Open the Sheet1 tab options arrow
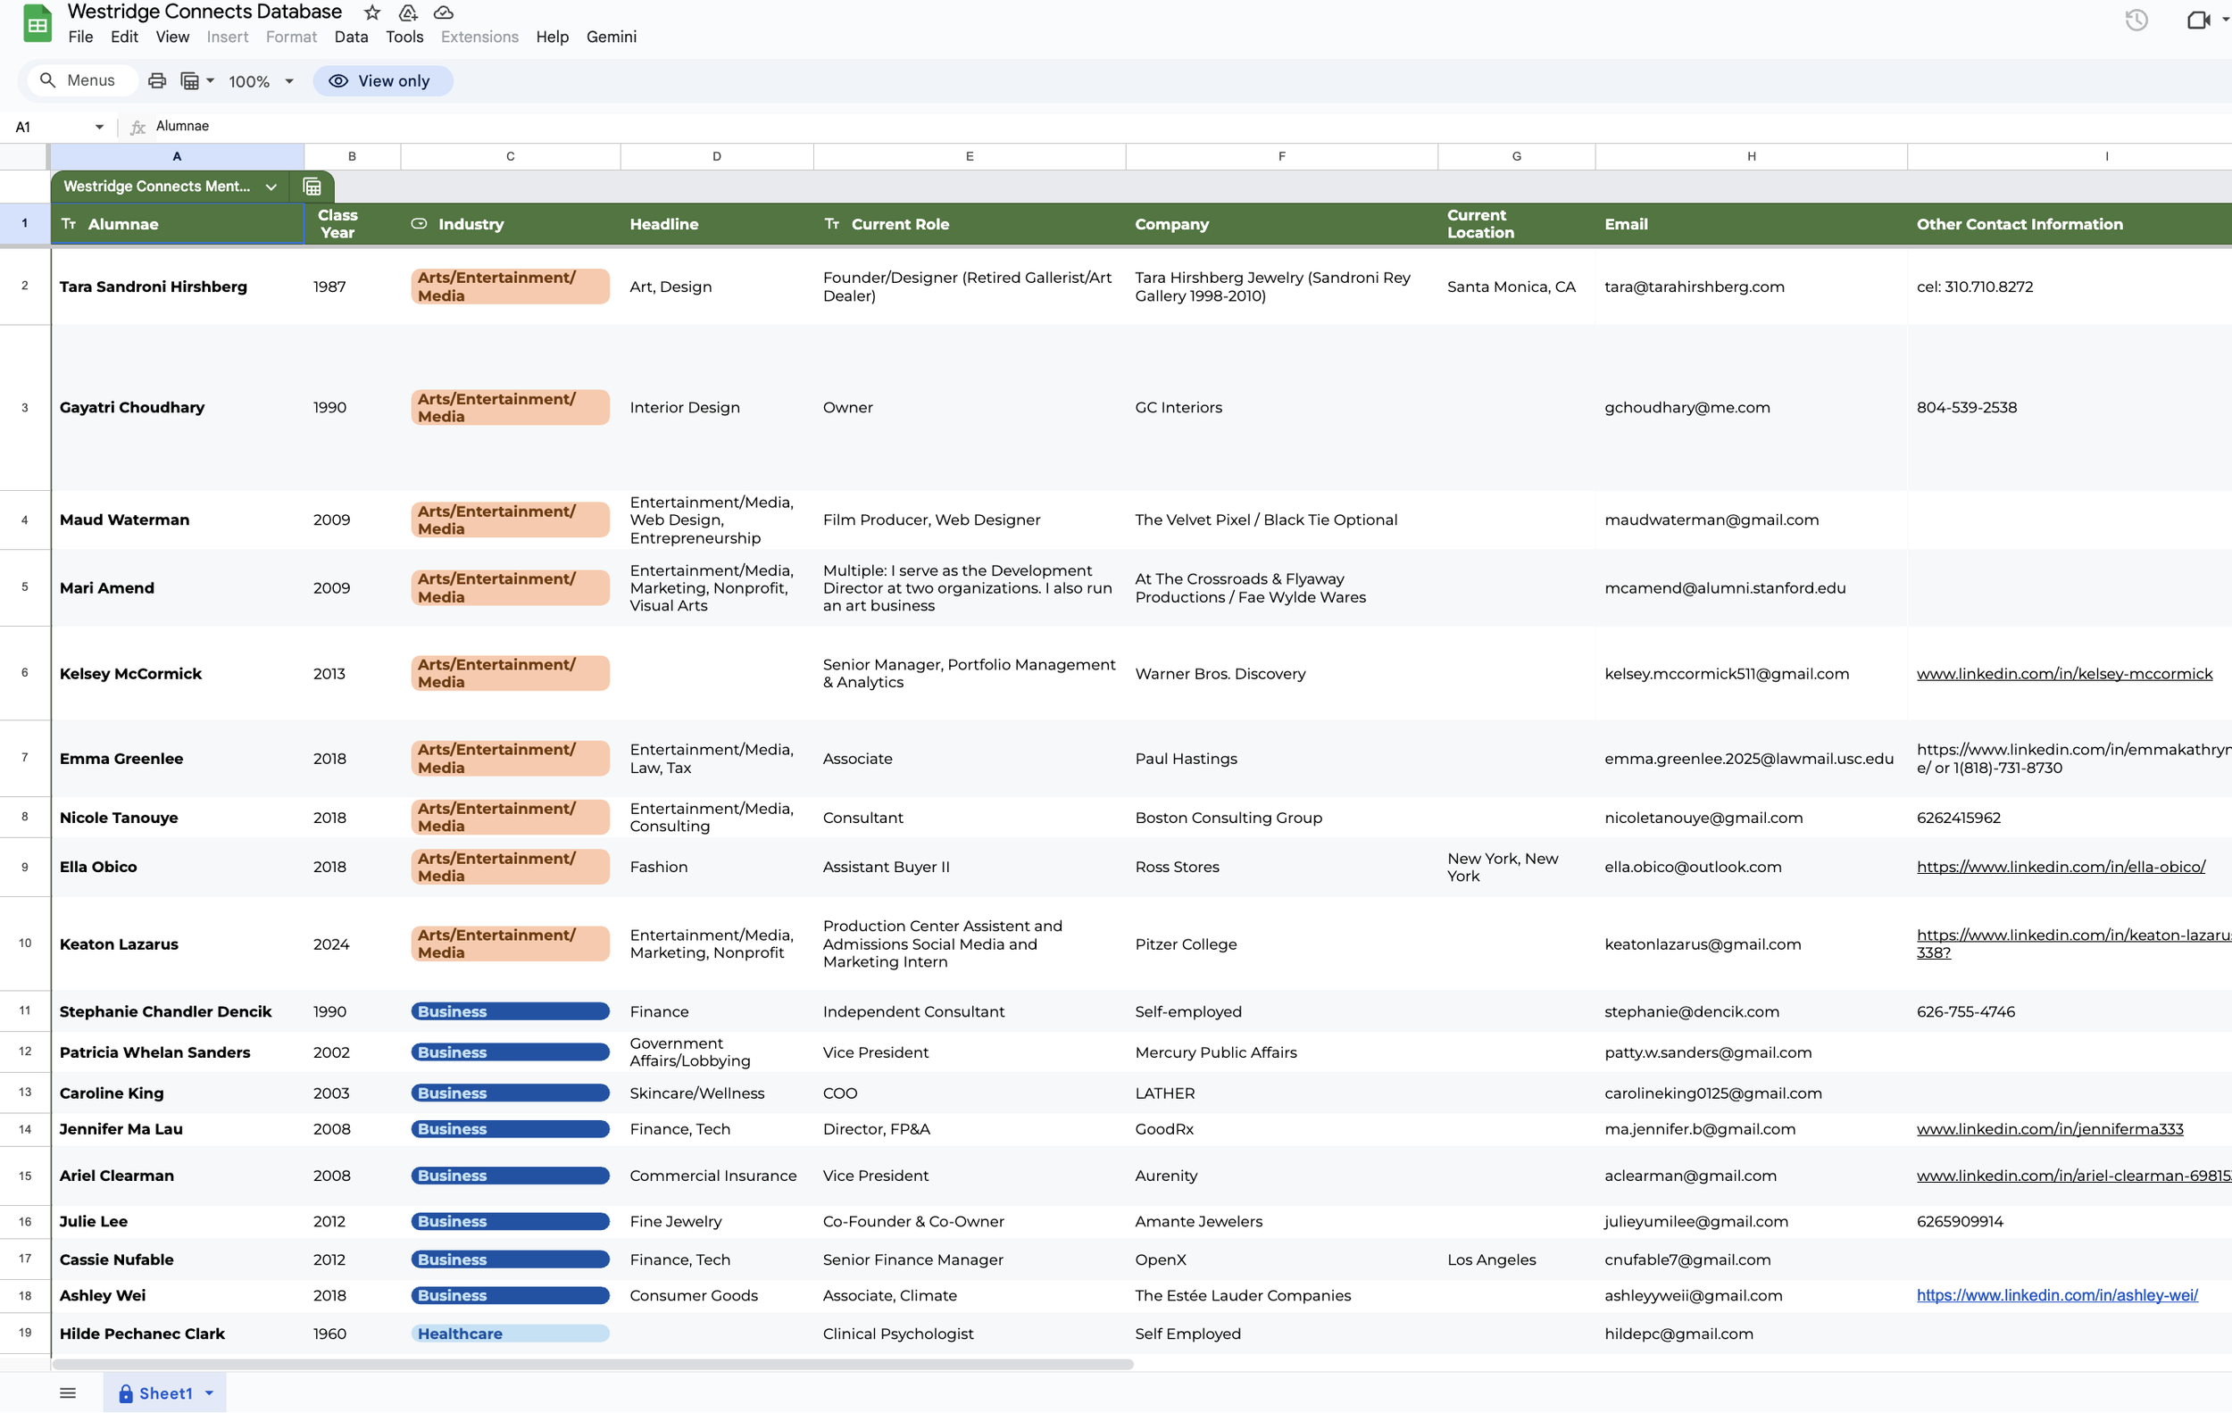Screen dimensions: 2232x1413 [x=210, y=1392]
